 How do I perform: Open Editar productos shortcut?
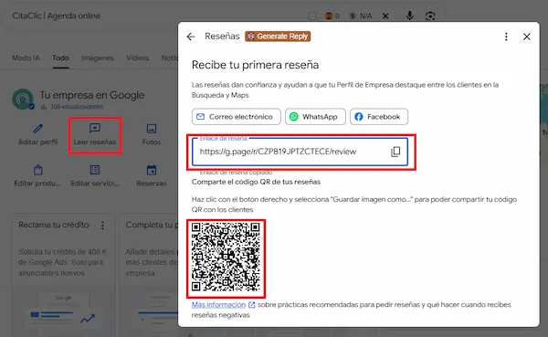click(x=37, y=176)
